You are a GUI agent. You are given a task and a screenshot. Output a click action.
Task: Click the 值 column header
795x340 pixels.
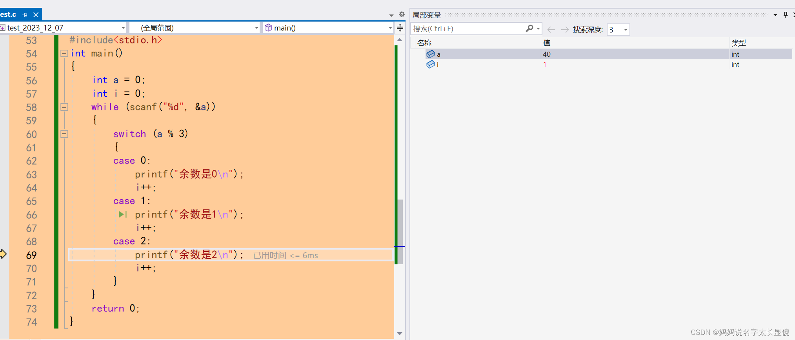pos(547,43)
